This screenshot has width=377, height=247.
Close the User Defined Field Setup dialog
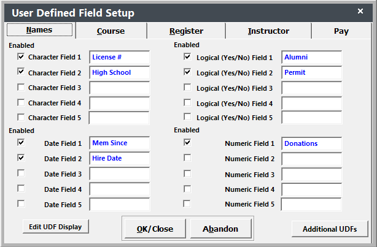pyautogui.click(x=360, y=11)
